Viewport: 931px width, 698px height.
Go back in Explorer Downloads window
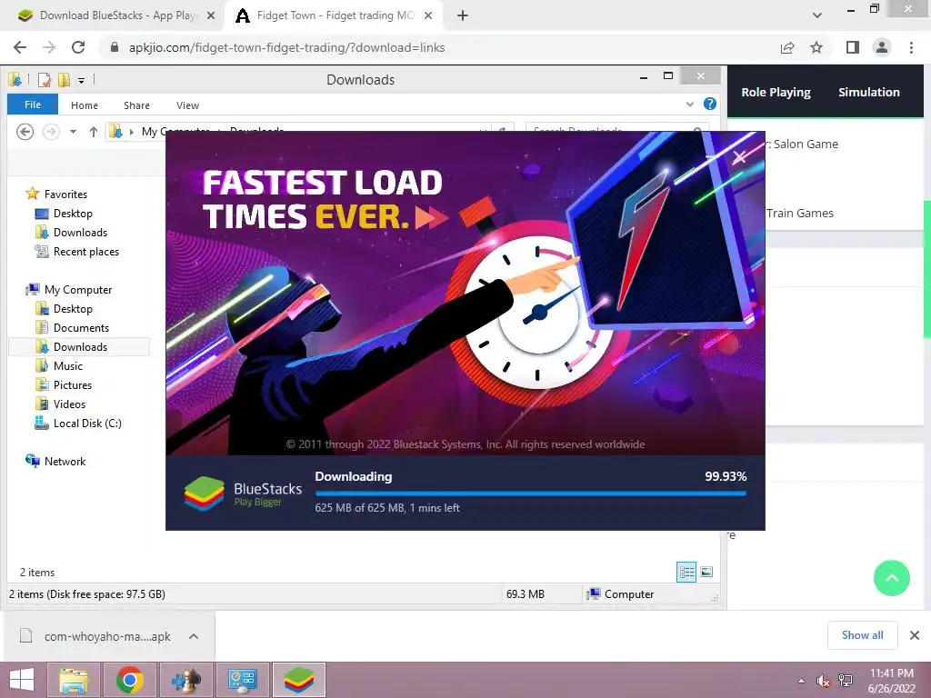(25, 131)
